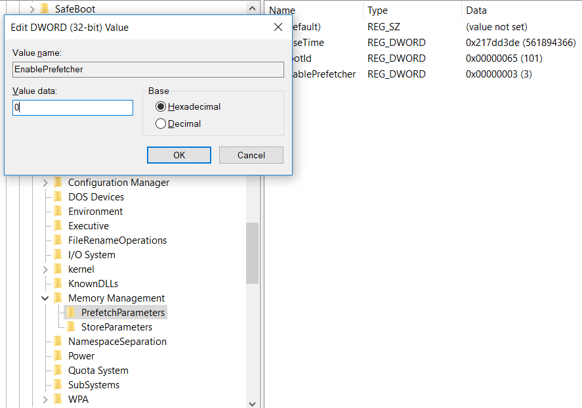Select the Quota System key
This screenshot has width=582, height=408.
98,371
